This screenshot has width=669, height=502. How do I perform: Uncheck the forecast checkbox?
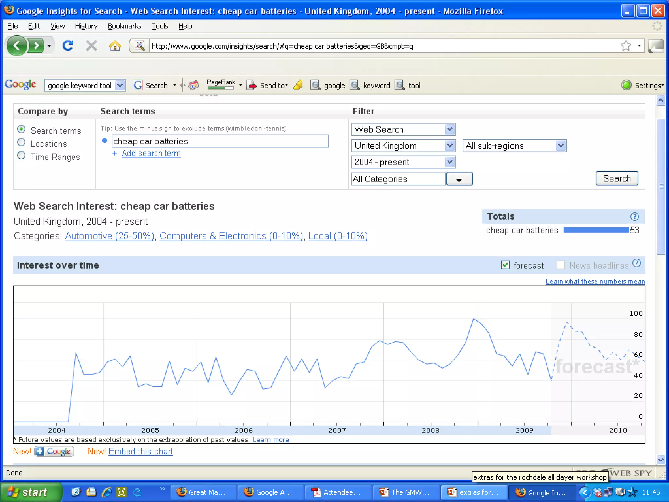coord(505,265)
